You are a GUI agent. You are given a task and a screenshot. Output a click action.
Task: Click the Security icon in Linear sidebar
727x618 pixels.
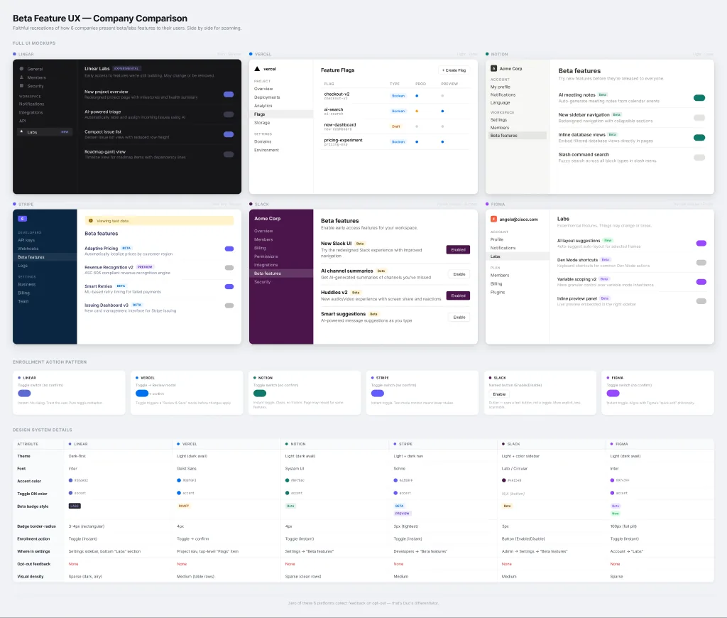coord(21,86)
